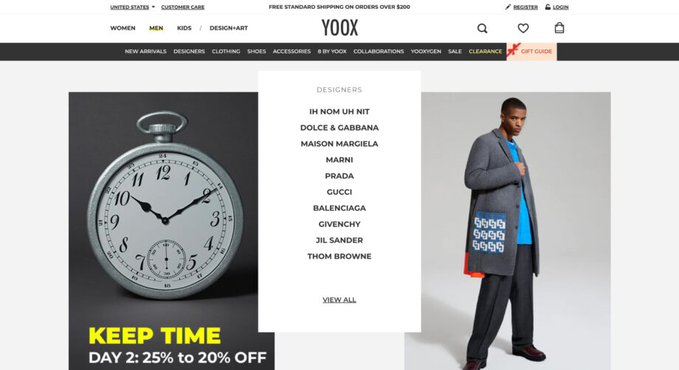
Task: Open the wishlist heart icon
Action: click(x=523, y=28)
